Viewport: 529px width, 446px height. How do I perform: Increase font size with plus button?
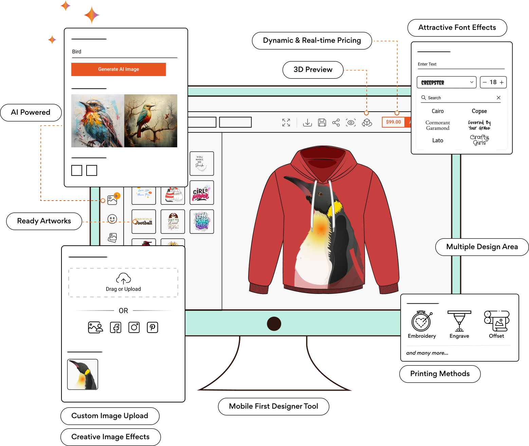pyautogui.click(x=501, y=82)
